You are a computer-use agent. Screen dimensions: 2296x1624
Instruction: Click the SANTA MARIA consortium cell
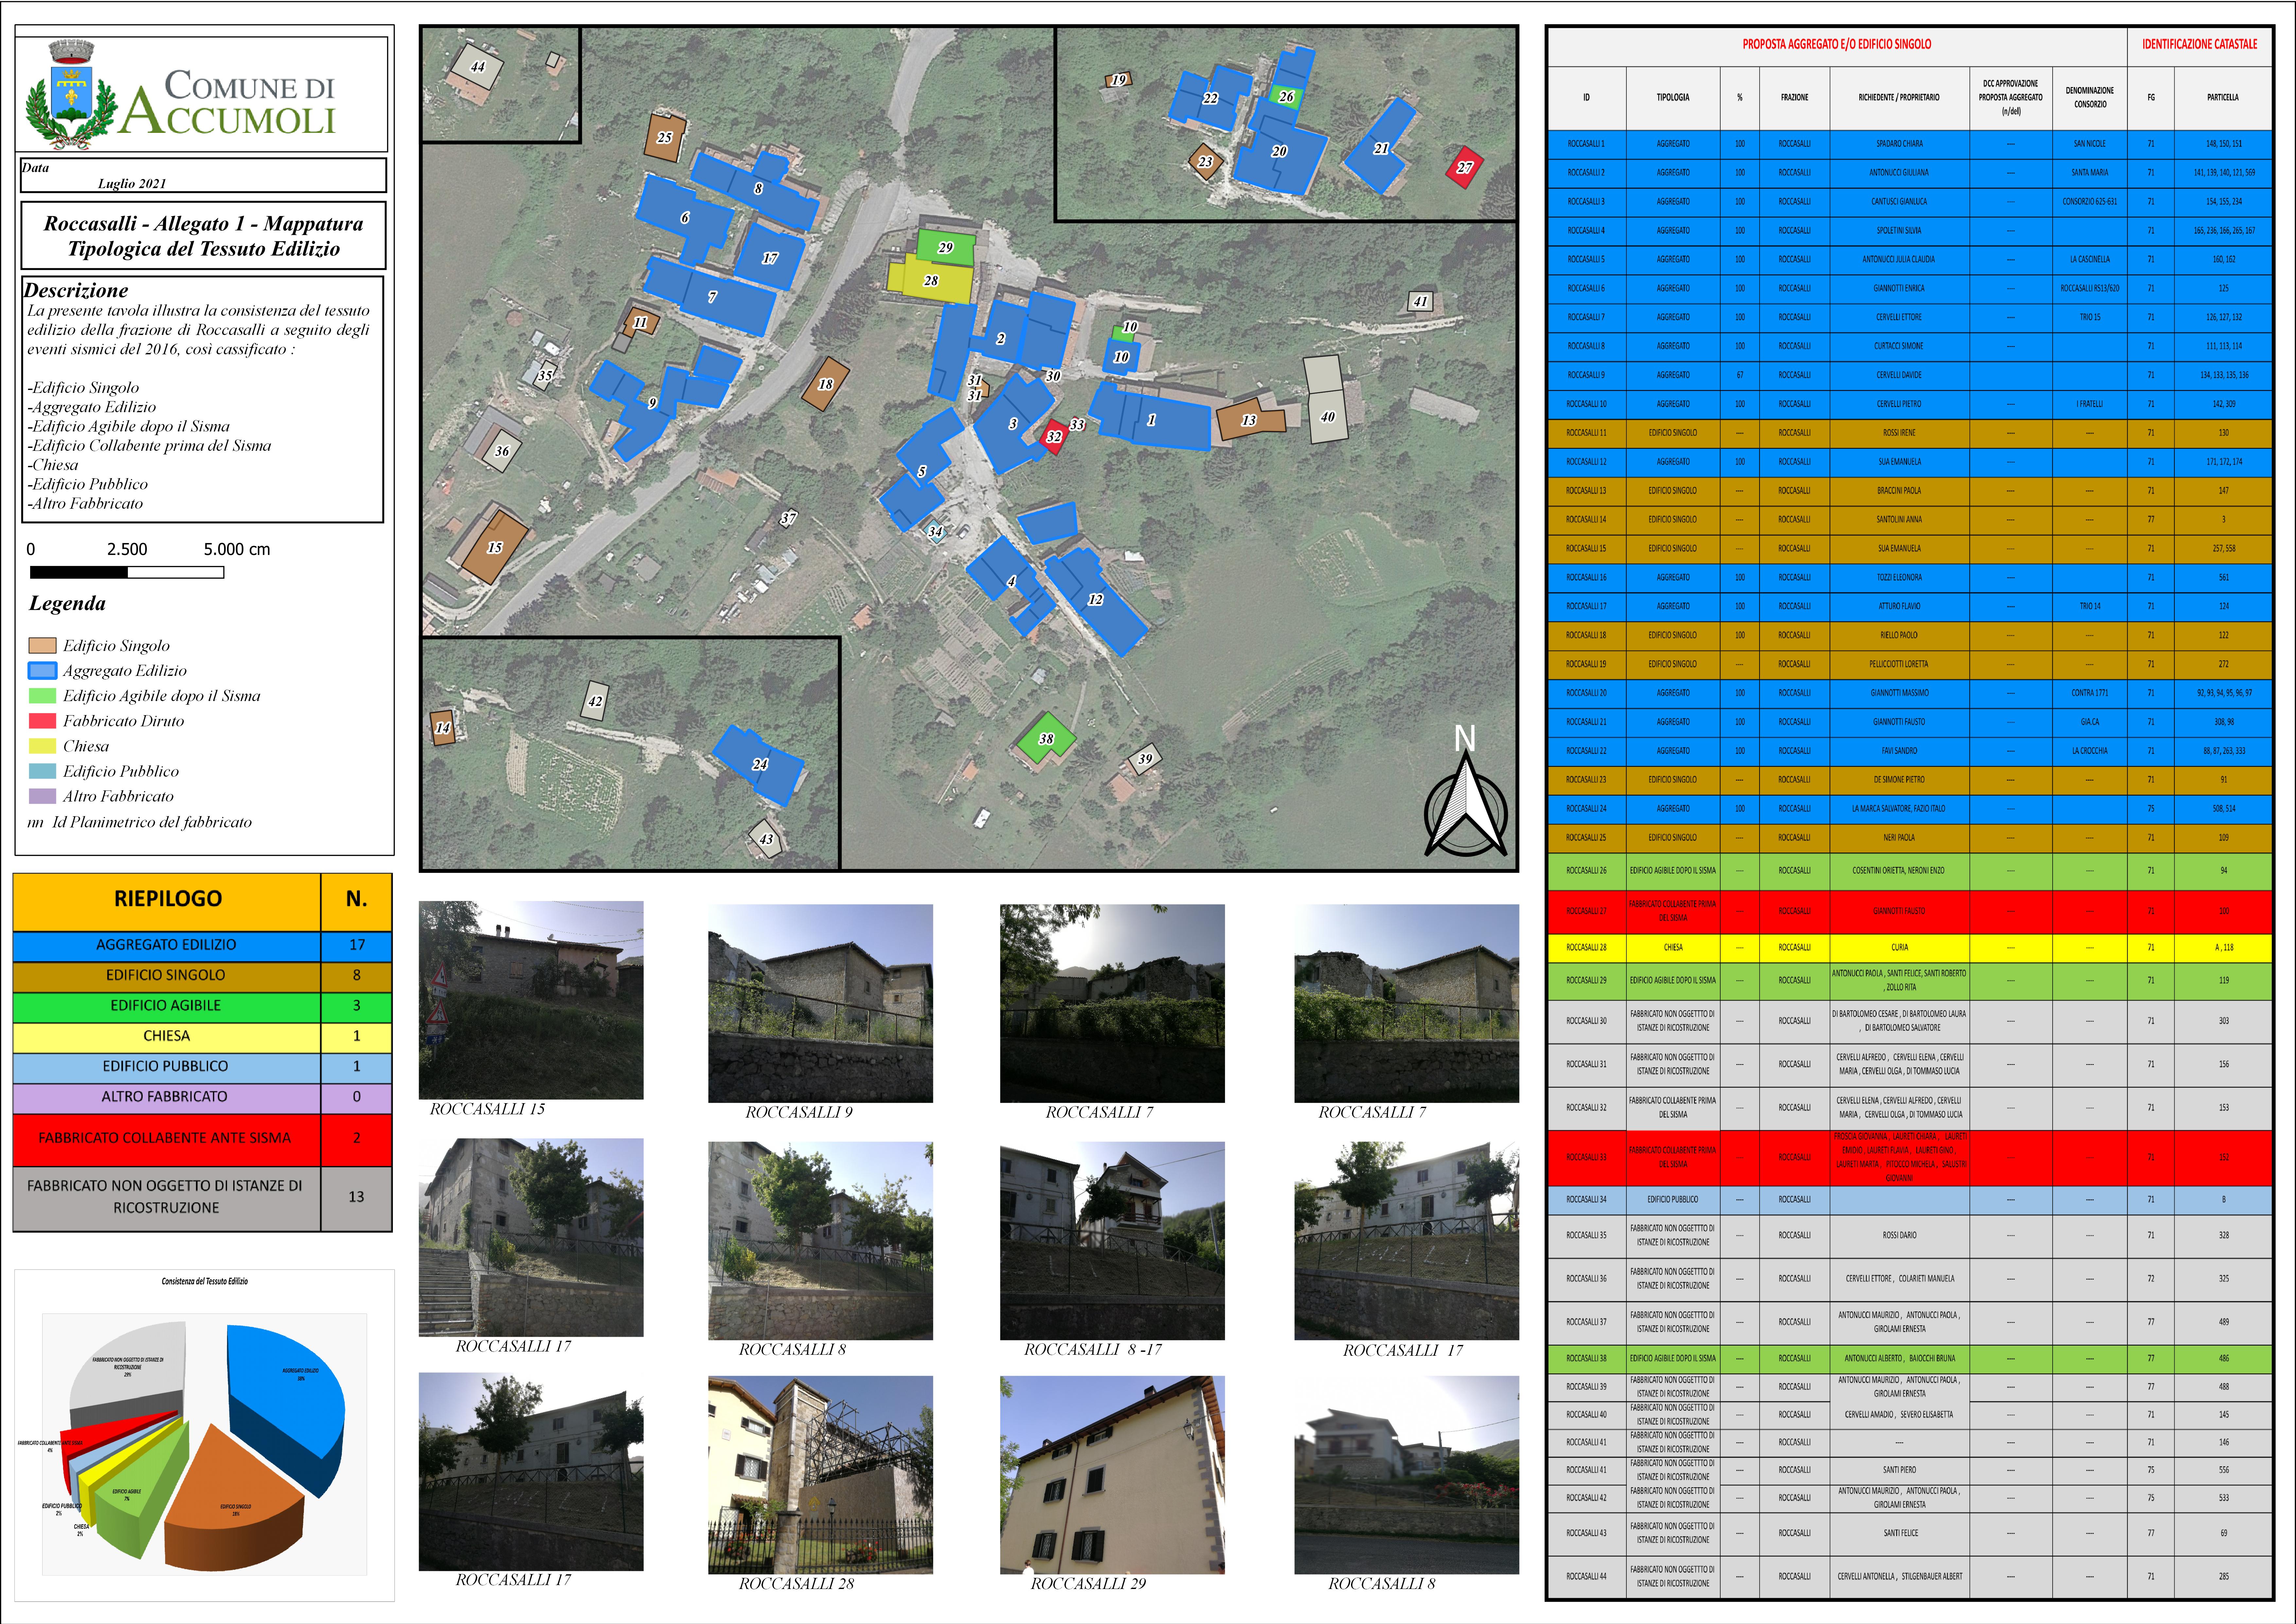[2090, 173]
